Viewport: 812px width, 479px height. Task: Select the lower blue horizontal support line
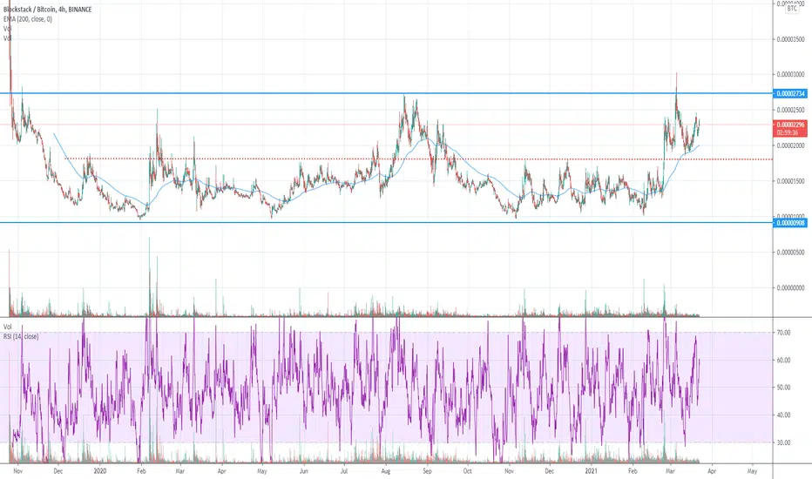pyautogui.click(x=386, y=223)
